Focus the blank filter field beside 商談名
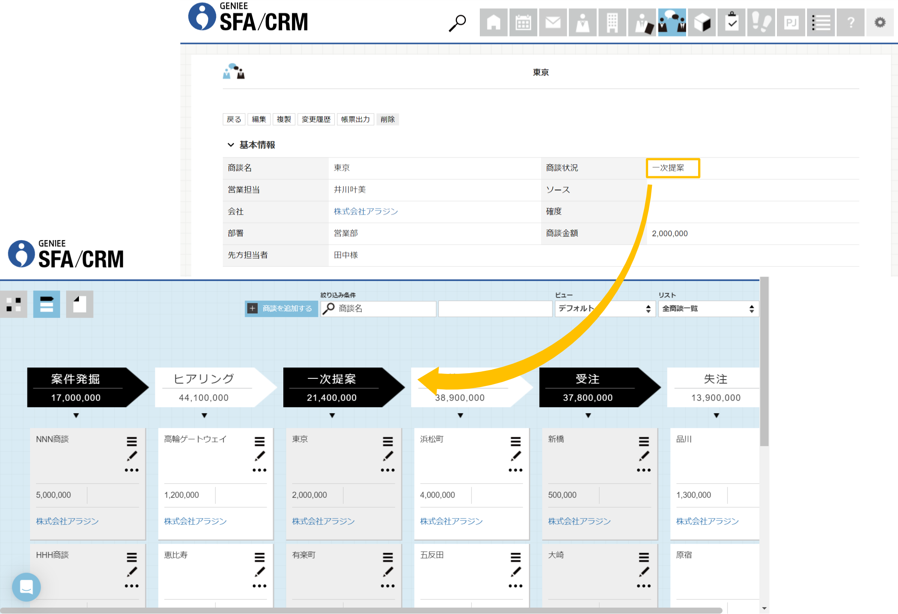Screen dimensions: 898x614 (x=495, y=309)
